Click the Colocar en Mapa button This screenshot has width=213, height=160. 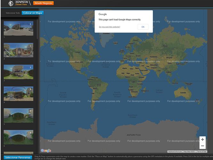pos(33,13)
